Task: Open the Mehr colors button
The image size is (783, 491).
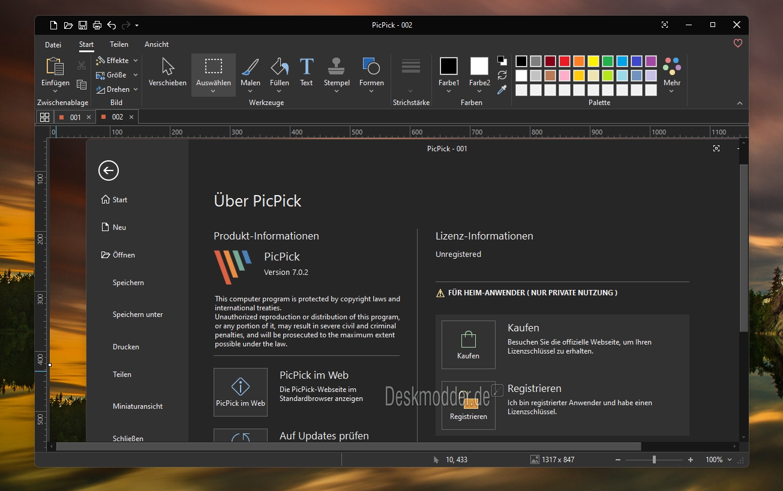Action: (x=672, y=74)
